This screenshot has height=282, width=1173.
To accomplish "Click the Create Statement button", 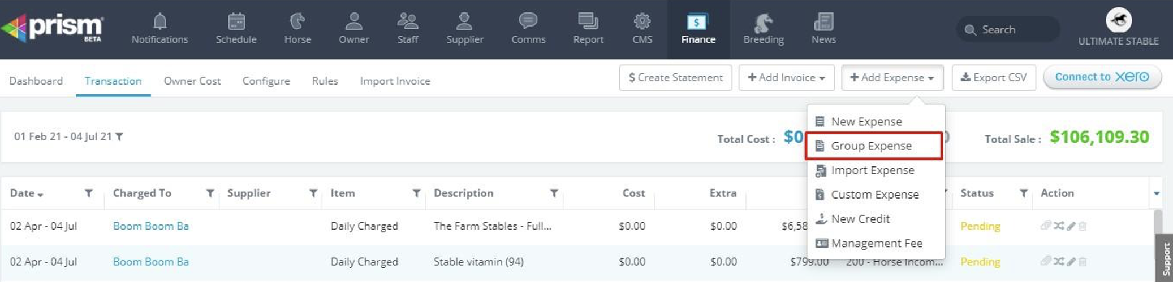I will (675, 77).
